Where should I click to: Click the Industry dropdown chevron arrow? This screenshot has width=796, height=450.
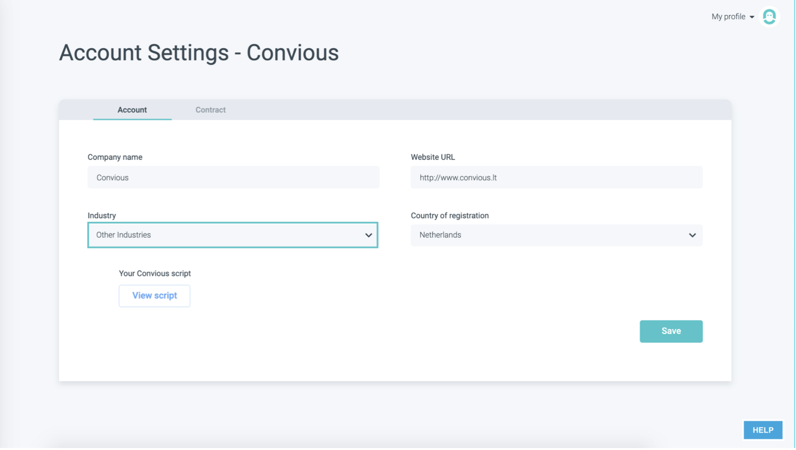tap(369, 235)
